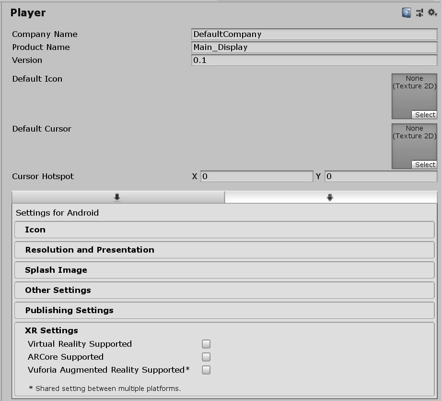Click Select button for Default Cursor

click(x=425, y=165)
